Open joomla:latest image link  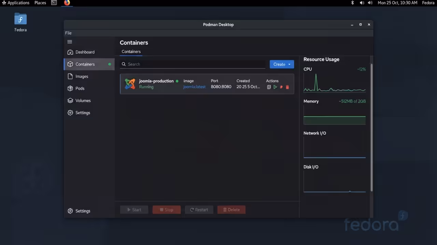[x=195, y=87]
